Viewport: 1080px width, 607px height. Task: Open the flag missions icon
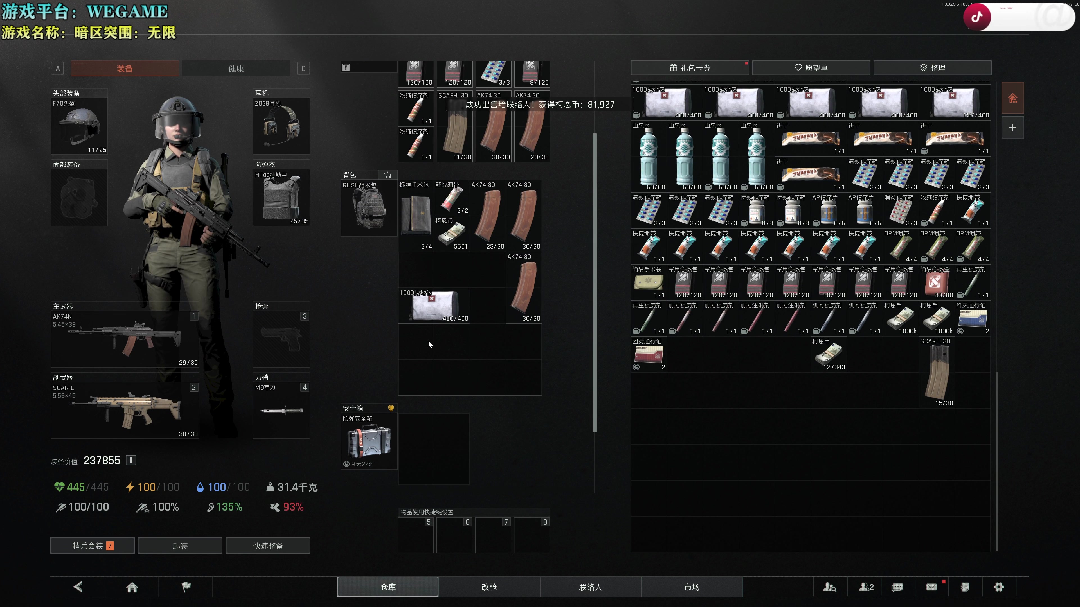pyautogui.click(x=186, y=587)
